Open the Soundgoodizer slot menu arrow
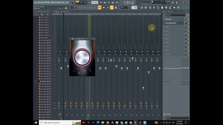Viewport: 223px width, 125px height. pos(164,23)
